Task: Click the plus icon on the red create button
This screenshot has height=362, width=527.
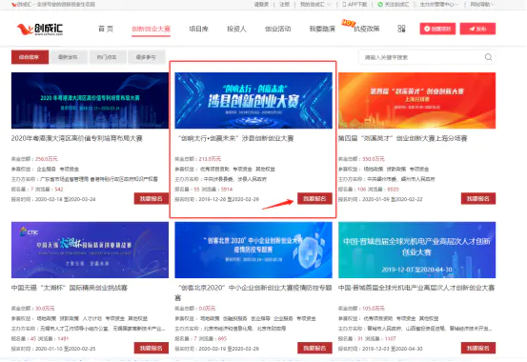Action: [x=427, y=29]
